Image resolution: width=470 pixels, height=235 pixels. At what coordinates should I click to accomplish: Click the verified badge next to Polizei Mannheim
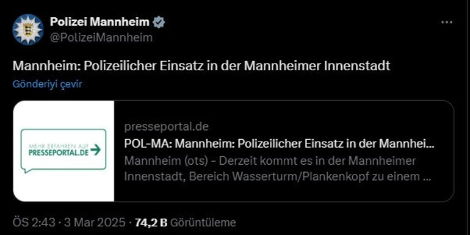click(x=159, y=22)
